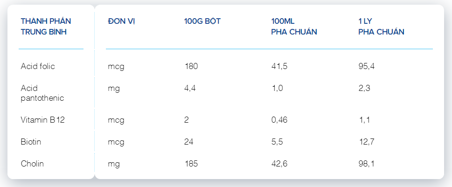
Task: Click the 100G BỘT column header
Action: (202, 21)
